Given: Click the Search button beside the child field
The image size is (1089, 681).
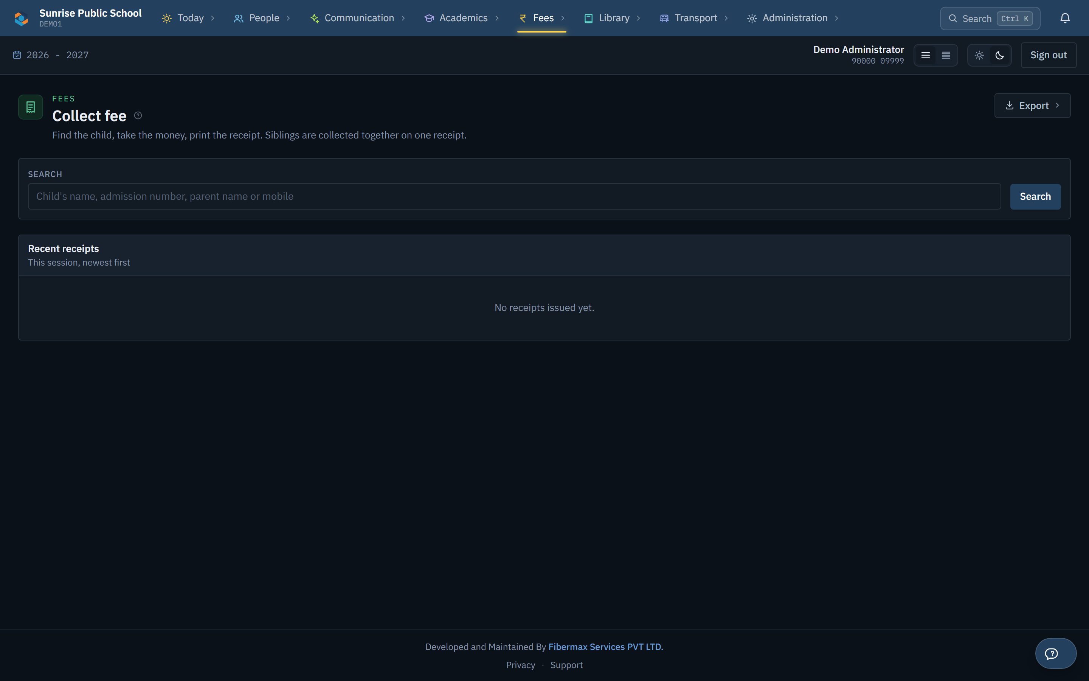Looking at the screenshot, I should [1035, 196].
